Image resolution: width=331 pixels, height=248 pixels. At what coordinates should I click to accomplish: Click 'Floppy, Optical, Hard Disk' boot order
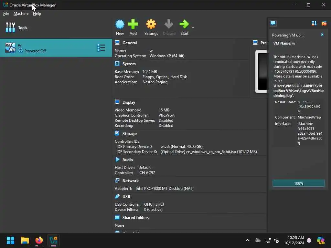(165, 77)
